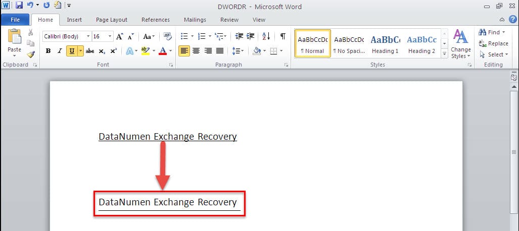Toggle the Underline button off
The image size is (519, 231).
pyautogui.click(x=72, y=51)
